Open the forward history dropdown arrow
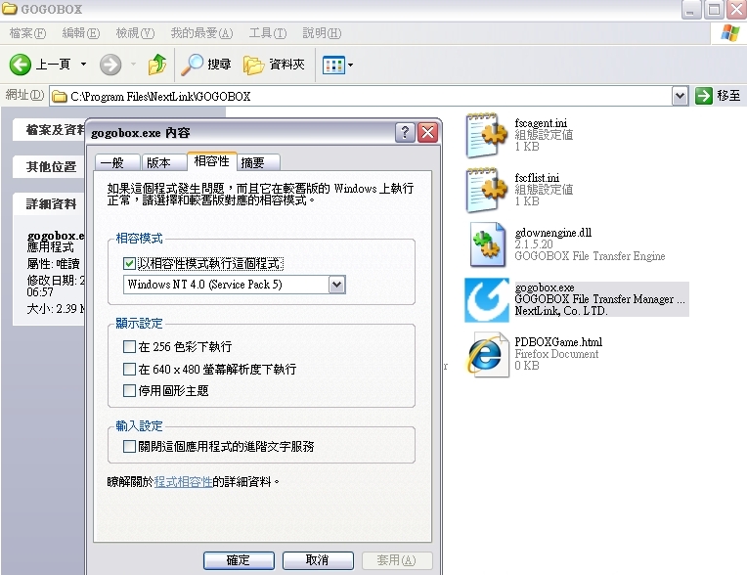This screenshot has width=747, height=575. tap(133, 65)
